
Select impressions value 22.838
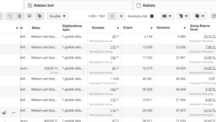181,47
